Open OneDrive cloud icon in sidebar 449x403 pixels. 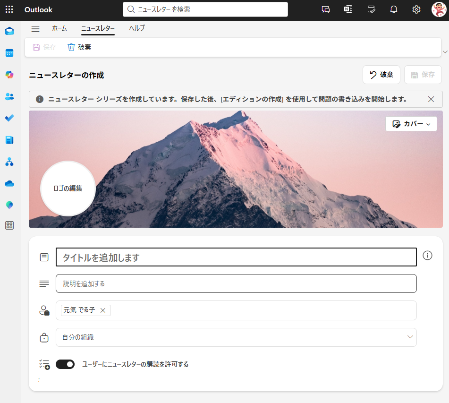click(9, 183)
